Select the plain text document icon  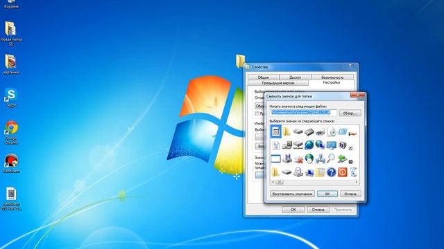click(x=275, y=145)
